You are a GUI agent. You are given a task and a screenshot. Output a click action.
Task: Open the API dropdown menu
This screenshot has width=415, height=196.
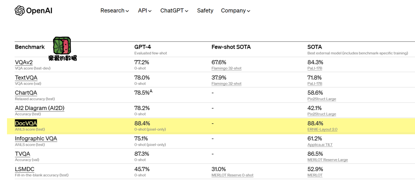pyautogui.click(x=145, y=11)
